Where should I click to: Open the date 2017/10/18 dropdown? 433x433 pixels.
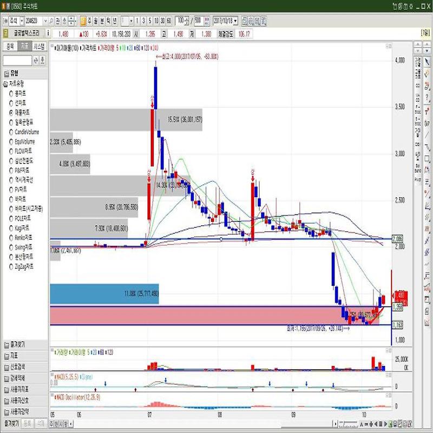pos(235,21)
